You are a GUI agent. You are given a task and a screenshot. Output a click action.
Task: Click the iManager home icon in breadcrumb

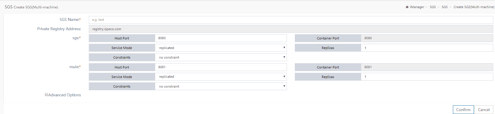tap(407, 7)
